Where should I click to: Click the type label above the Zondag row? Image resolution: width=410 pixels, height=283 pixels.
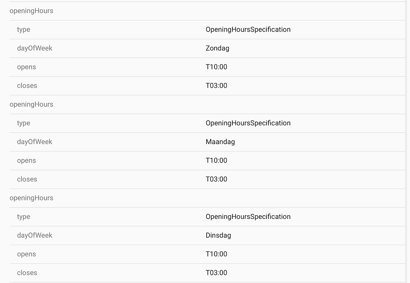[x=24, y=30]
